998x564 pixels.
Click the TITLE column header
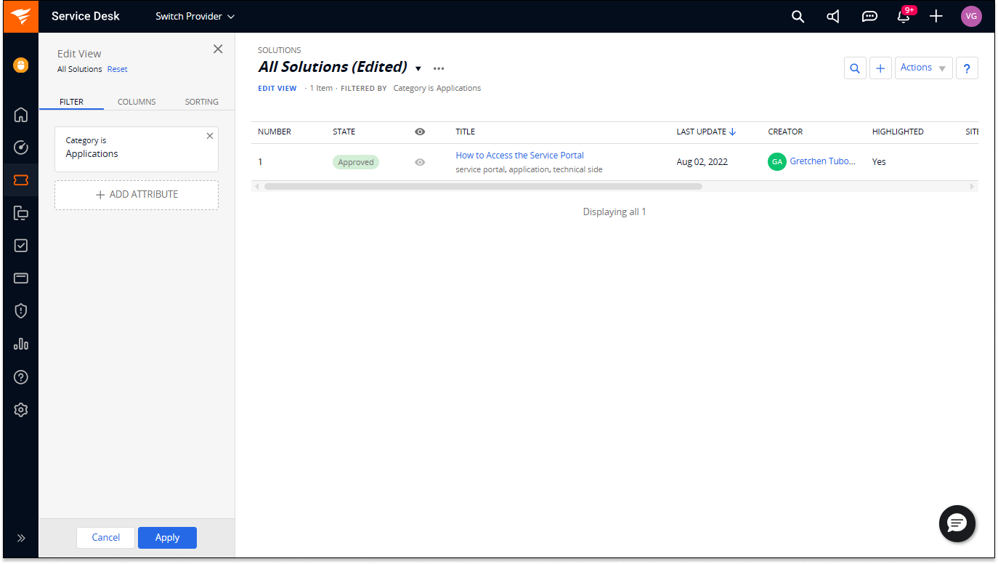[465, 132]
